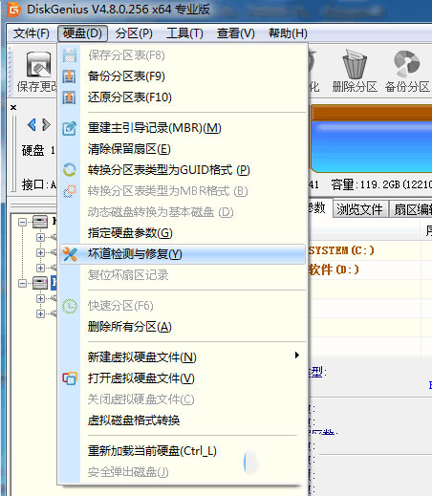
Task: Click the GUID conversion arrows icon
Action: (x=69, y=170)
